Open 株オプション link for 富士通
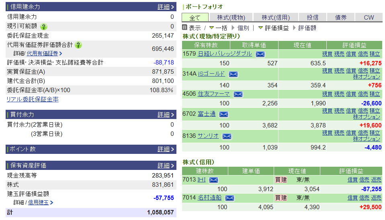Image resolution: width=385 pixels, height=220 pixels. (367, 117)
